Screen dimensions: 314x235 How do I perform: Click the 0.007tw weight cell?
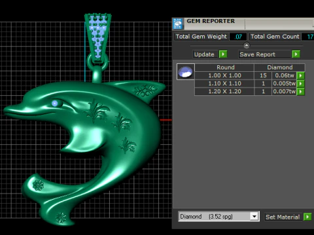point(285,91)
